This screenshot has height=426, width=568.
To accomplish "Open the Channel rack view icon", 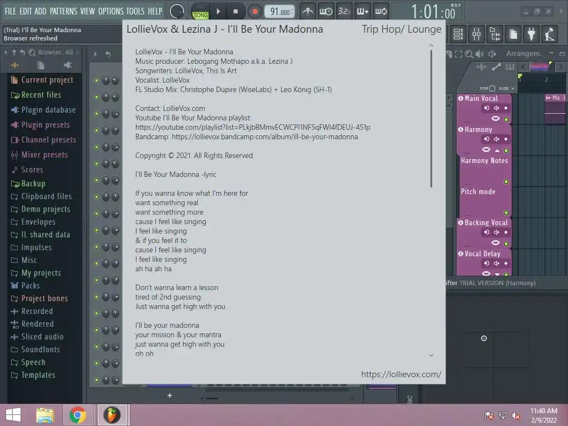I will [458, 34].
